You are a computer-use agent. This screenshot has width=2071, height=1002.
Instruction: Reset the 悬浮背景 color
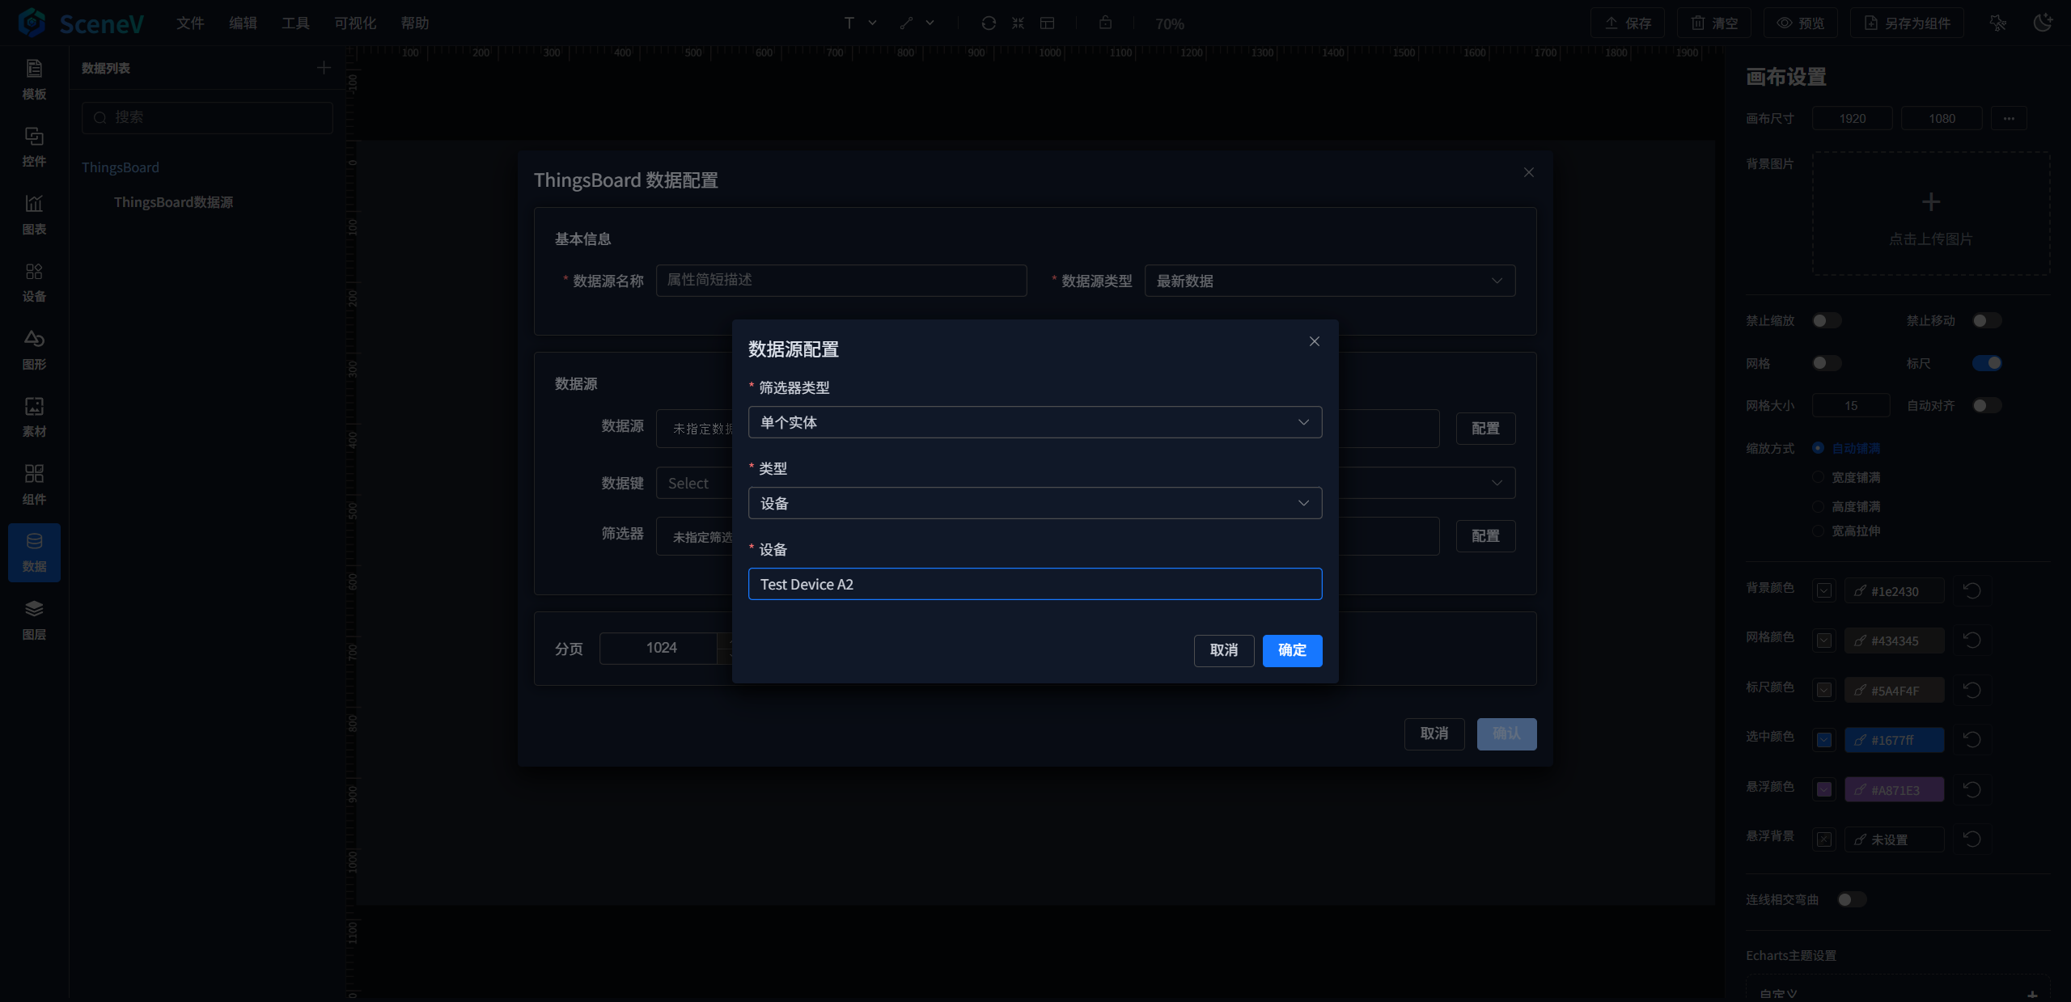click(x=1972, y=839)
